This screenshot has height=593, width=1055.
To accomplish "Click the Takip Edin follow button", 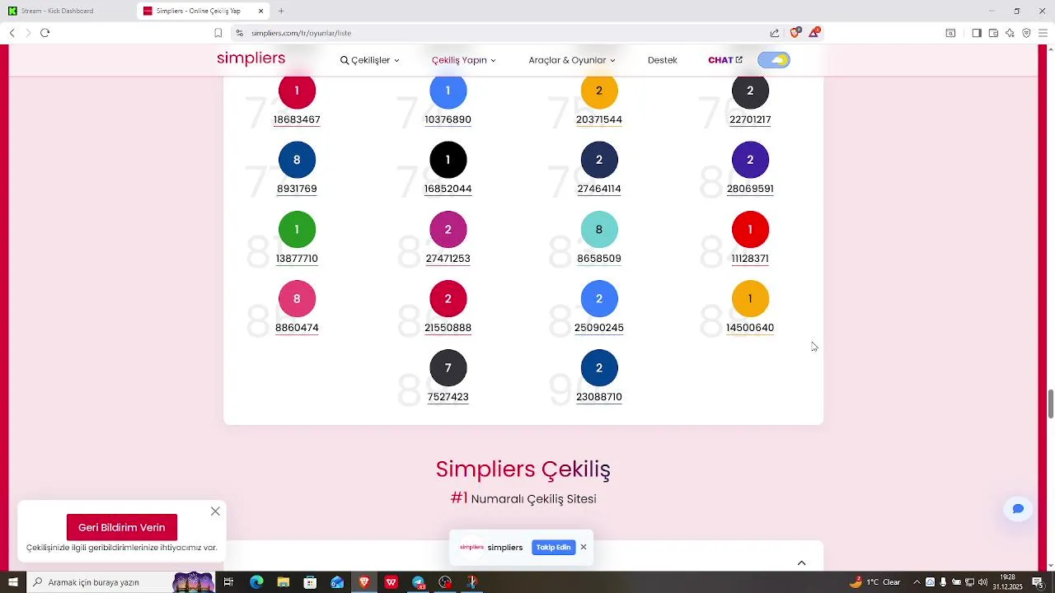I will tap(553, 547).
